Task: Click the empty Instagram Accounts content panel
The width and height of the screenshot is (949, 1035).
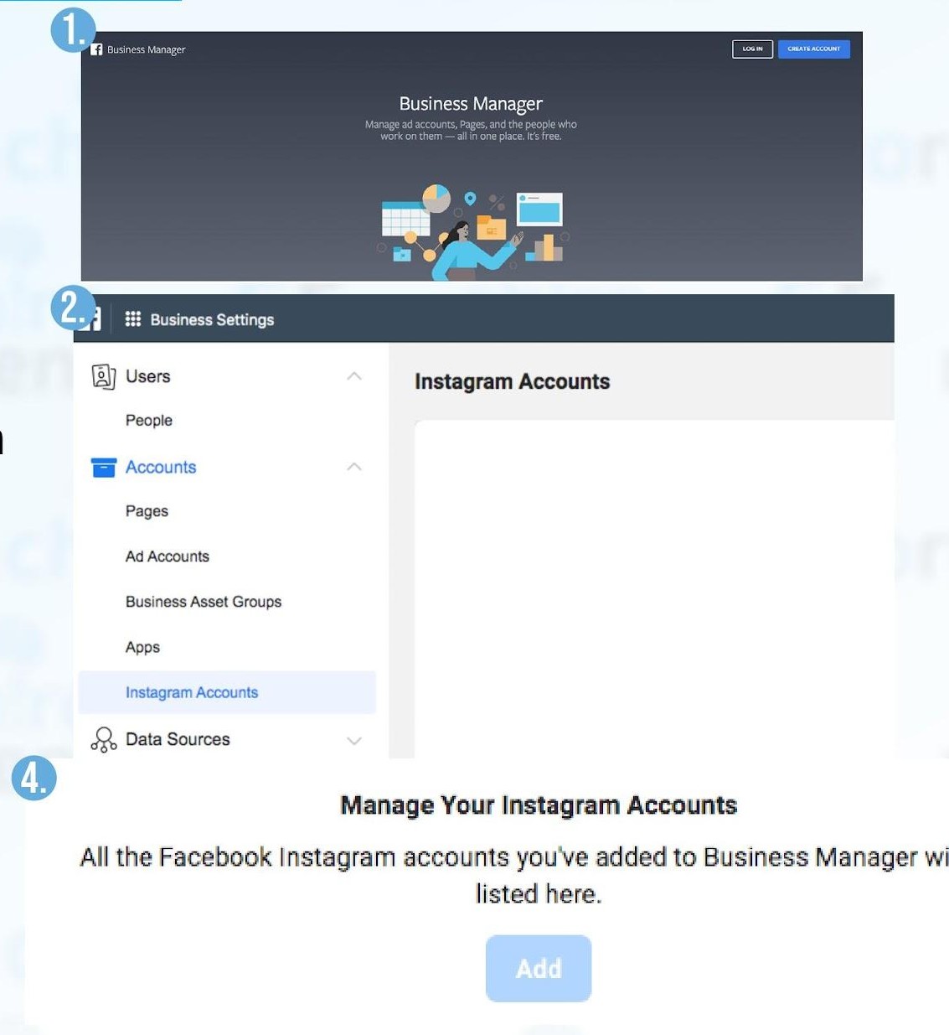Action: click(x=653, y=587)
